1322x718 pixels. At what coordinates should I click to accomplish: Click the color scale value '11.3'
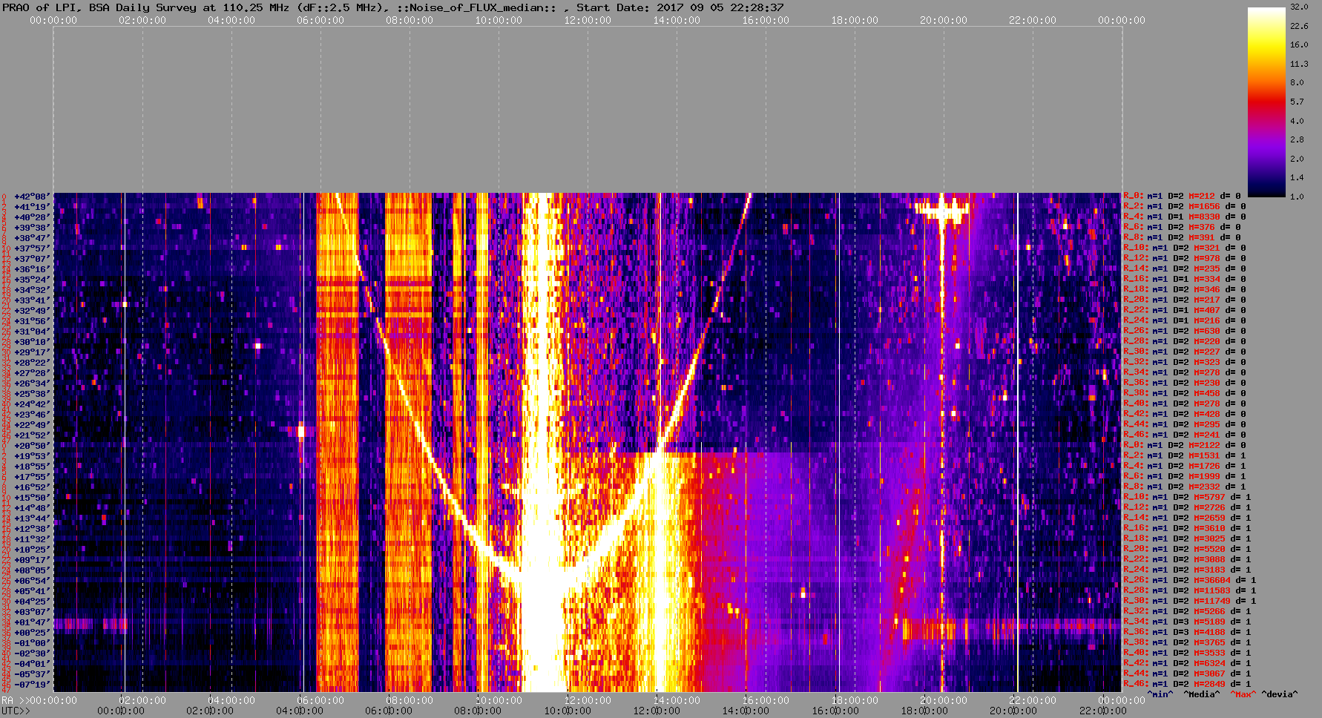pos(1299,64)
